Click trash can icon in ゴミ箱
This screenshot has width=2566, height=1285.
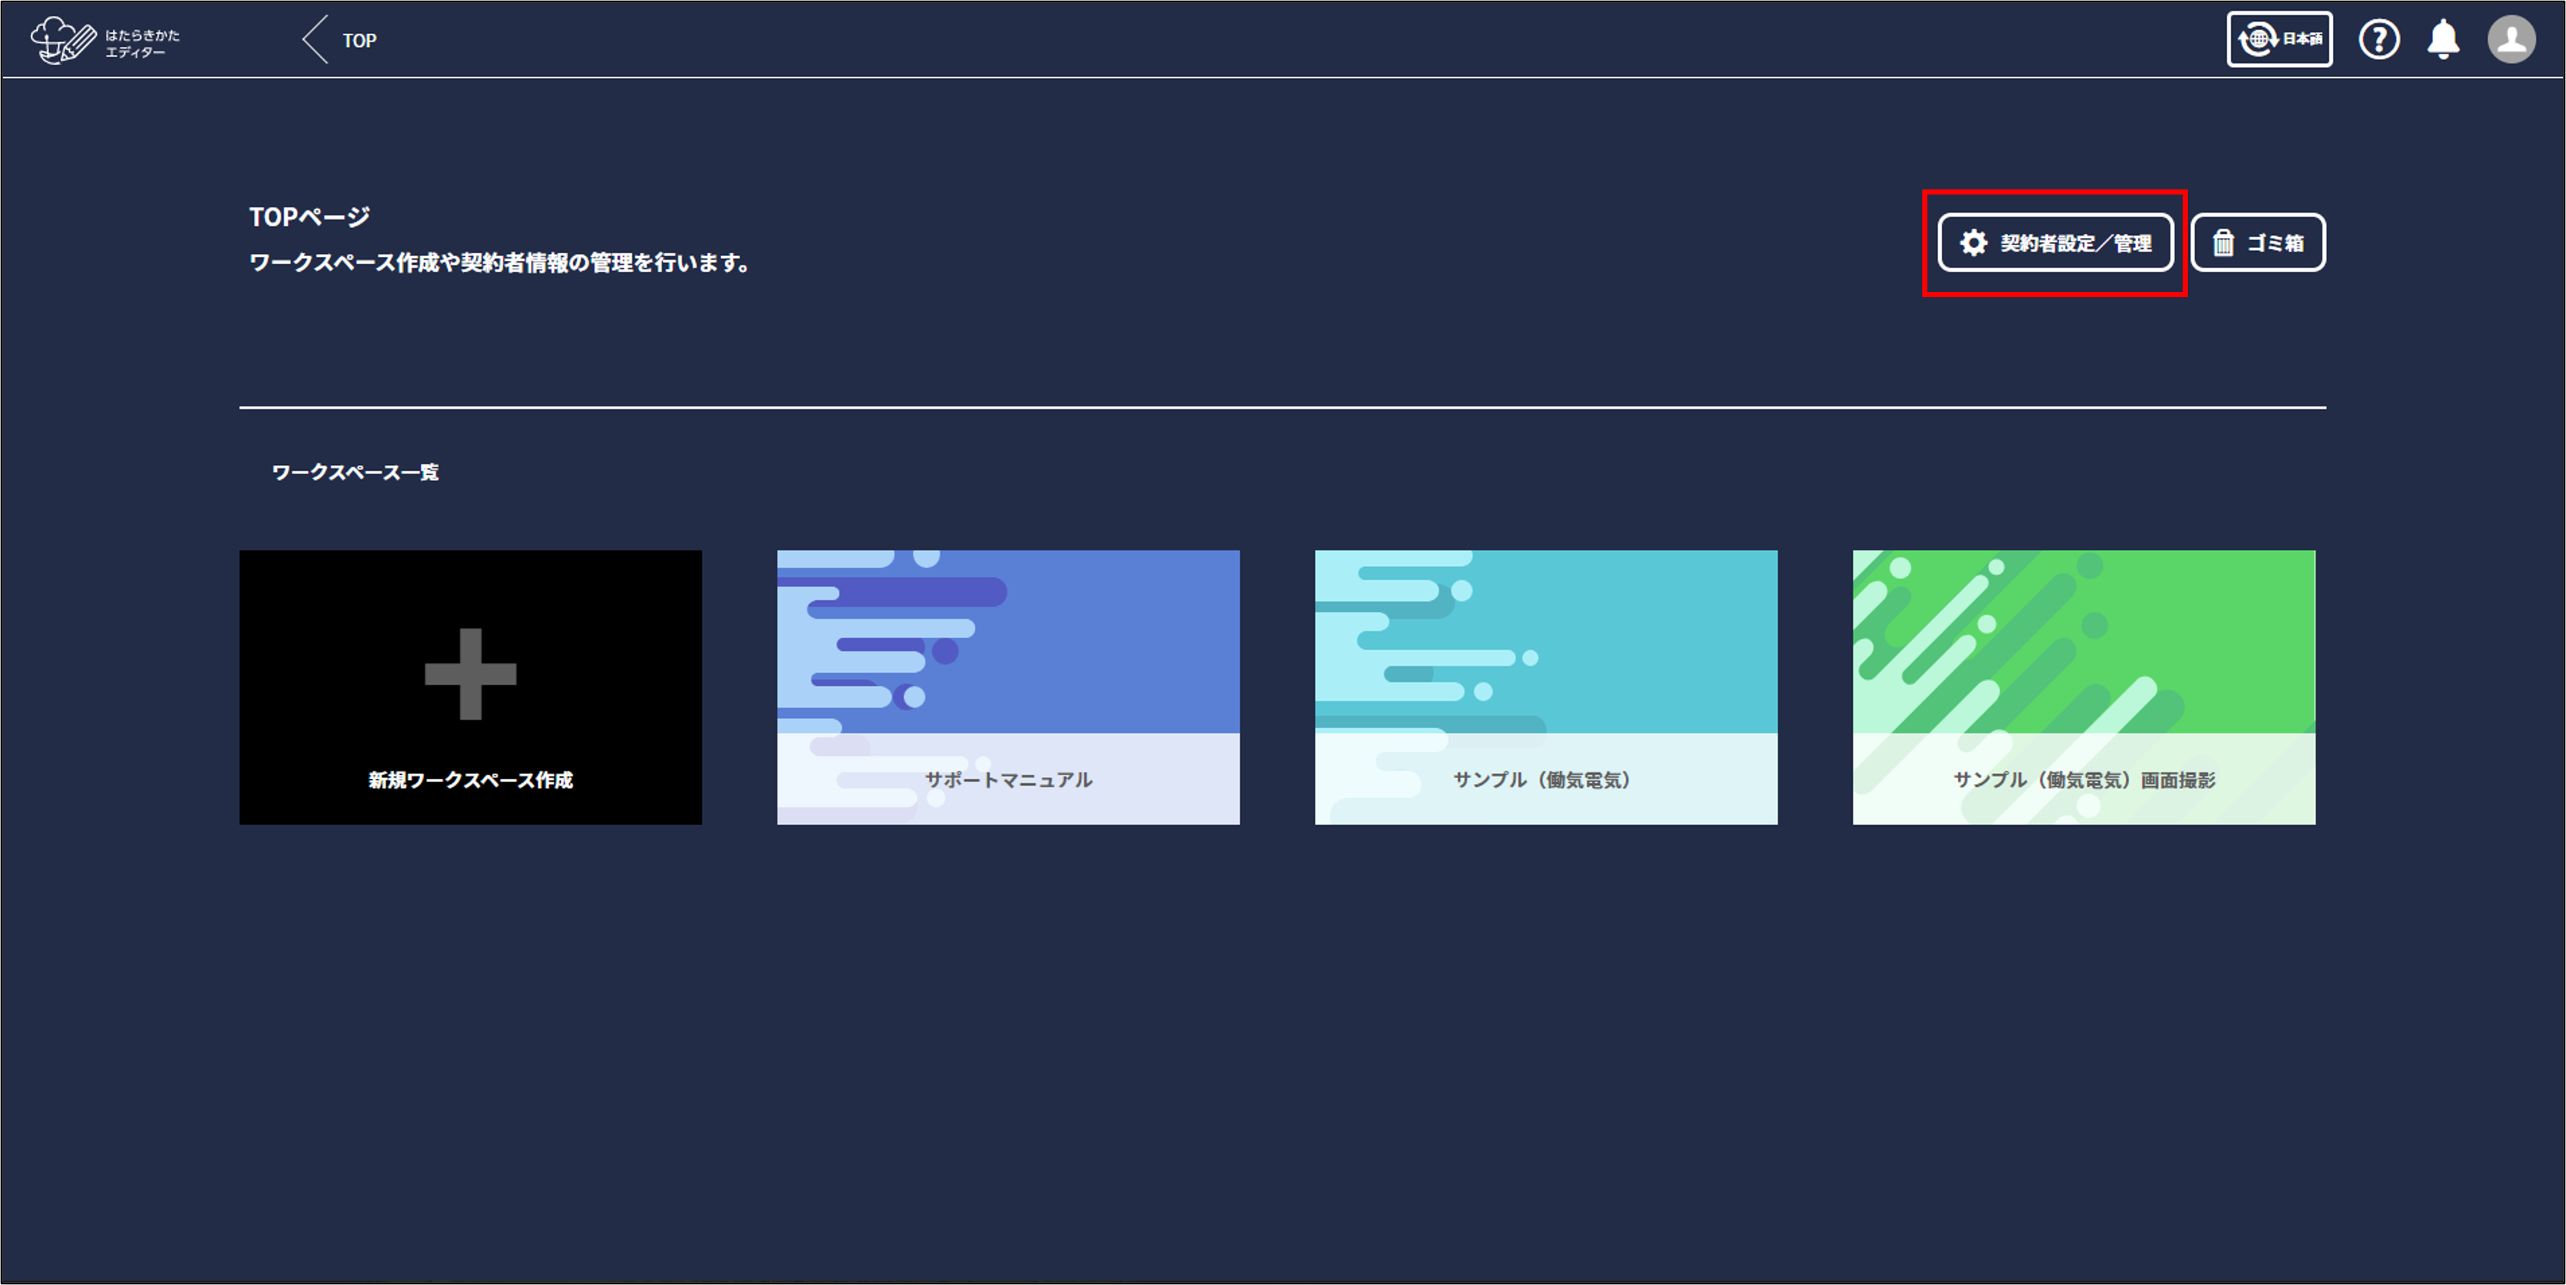(2222, 243)
